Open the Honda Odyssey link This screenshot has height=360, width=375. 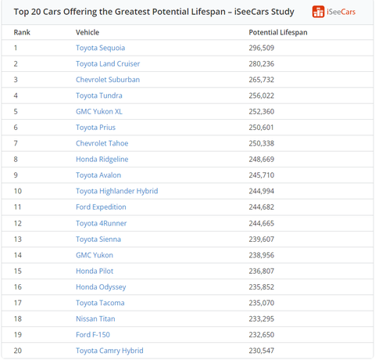101,287
